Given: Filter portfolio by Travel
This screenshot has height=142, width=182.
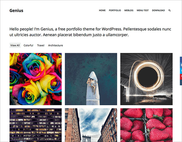Looking at the screenshot, I should click(41, 45).
